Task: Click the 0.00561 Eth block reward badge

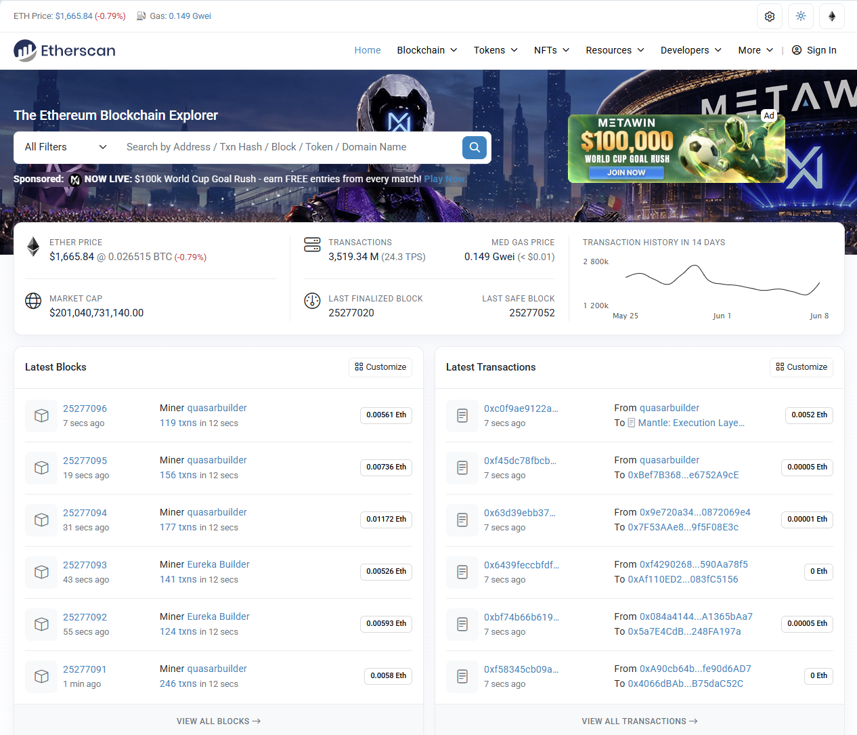Action: click(x=386, y=415)
